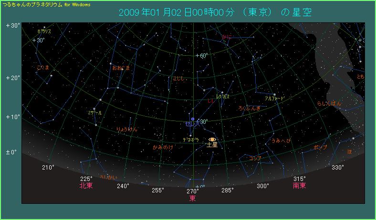Image resolution: width=376 pixels, height=220 pixels.
Task: Click the レグルス star label
Action: [x=223, y=97]
